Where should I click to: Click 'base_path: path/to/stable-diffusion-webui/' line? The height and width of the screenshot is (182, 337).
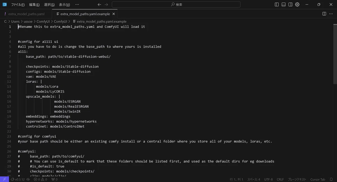pos(68,57)
